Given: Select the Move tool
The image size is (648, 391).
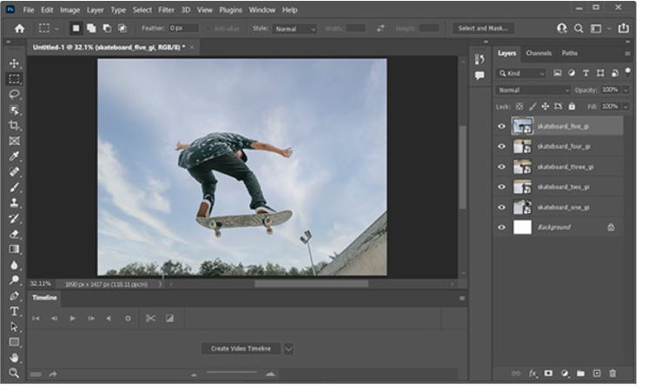Looking at the screenshot, I should 14,63.
